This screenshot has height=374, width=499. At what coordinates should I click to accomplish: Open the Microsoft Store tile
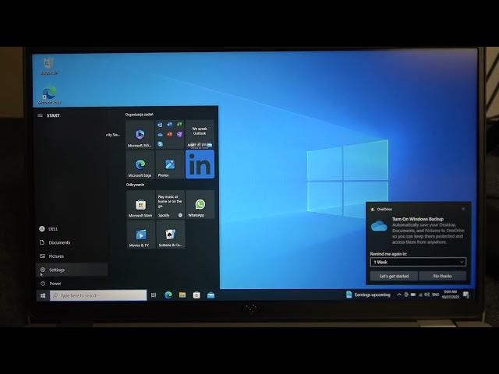click(140, 205)
